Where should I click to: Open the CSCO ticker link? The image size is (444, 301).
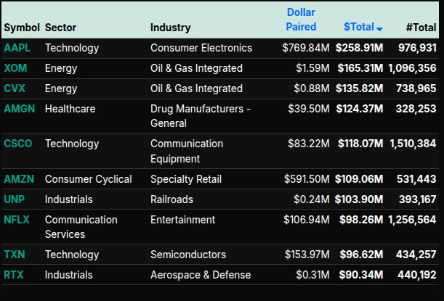(x=18, y=144)
